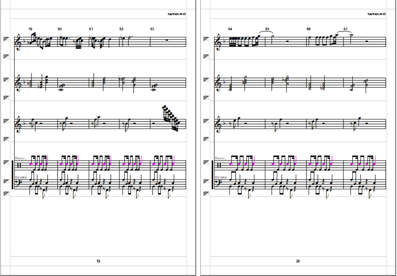Click the Perc. staff handle on page 20
397x276 pixels.
207,162
